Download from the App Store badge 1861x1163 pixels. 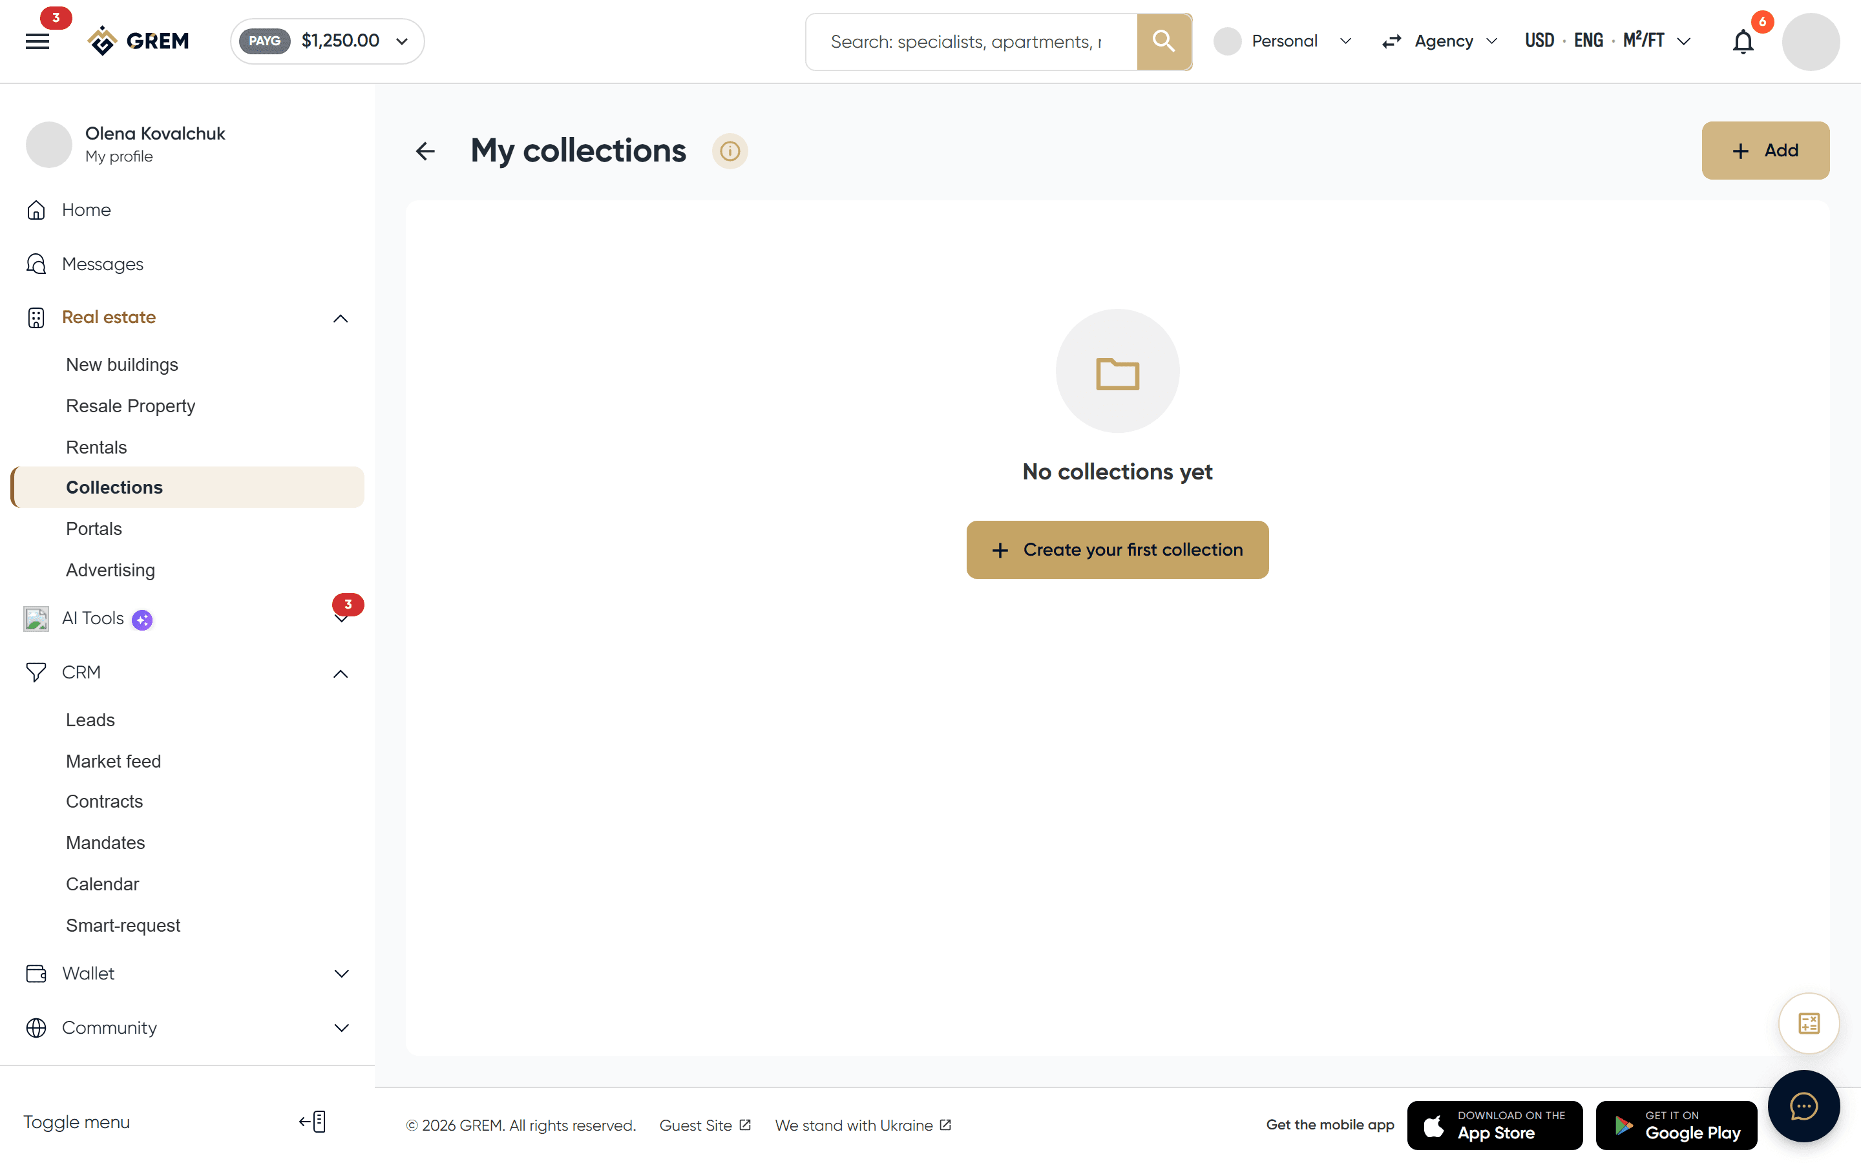1494,1124
